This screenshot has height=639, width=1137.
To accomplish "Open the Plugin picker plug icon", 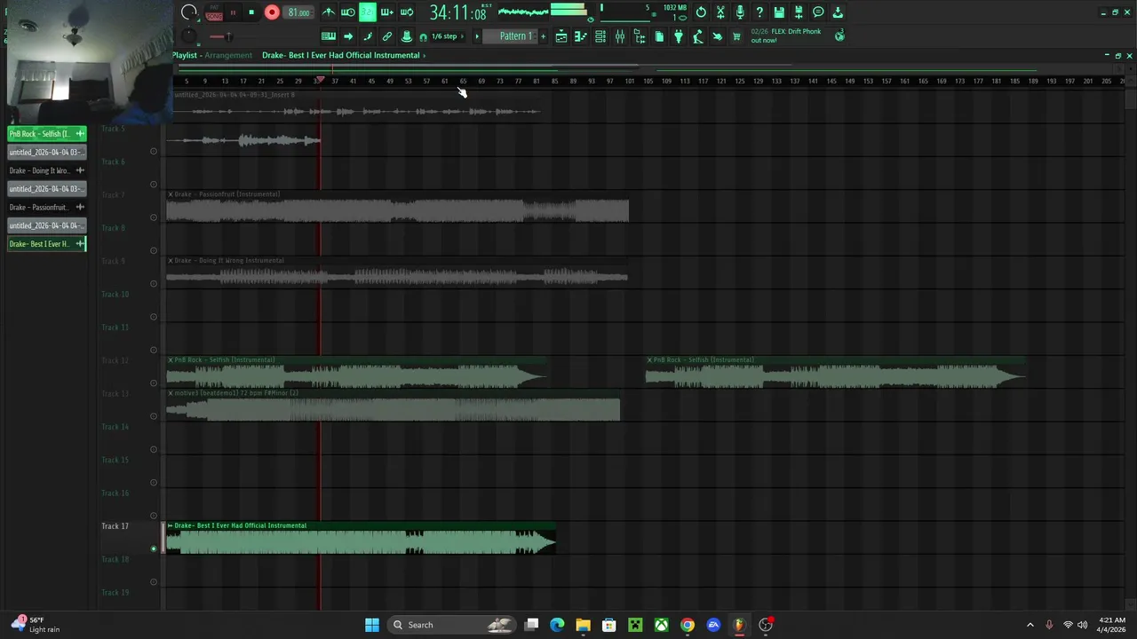I will pos(679,36).
